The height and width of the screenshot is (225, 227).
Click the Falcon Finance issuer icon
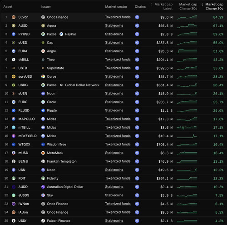coord(43,221)
